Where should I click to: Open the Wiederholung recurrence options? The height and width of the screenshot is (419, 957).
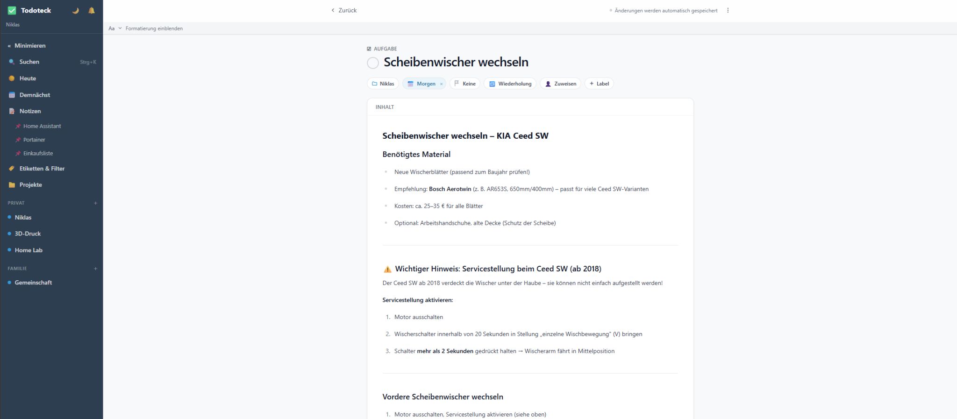(510, 84)
